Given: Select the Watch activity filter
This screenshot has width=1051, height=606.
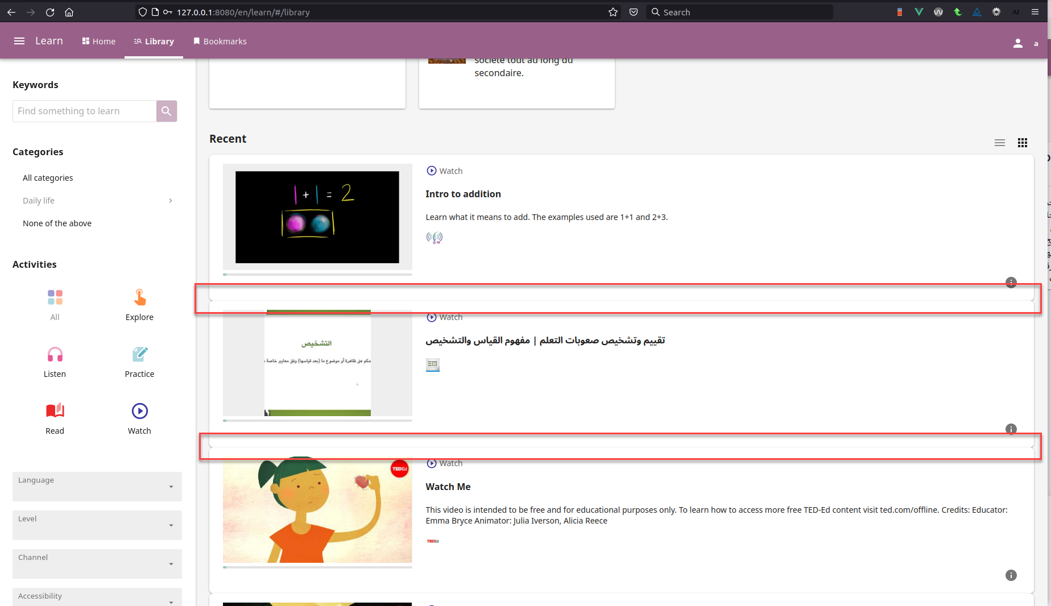Looking at the screenshot, I should click(139, 418).
